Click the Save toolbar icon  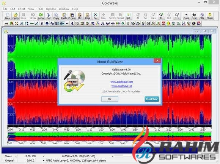pyautogui.click(x=23, y=16)
